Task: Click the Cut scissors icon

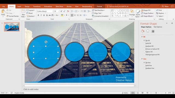Action: tap(7, 10)
